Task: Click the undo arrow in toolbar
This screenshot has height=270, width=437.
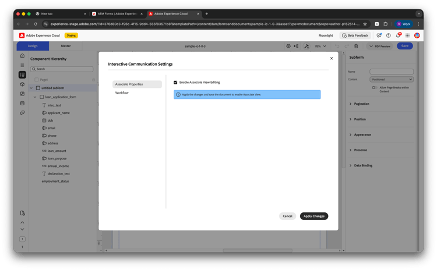Action: [x=337, y=46]
